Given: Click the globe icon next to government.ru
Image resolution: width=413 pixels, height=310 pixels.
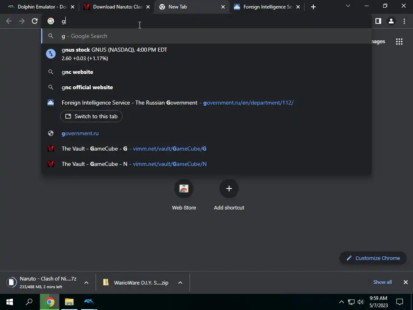Looking at the screenshot, I should click(51, 133).
